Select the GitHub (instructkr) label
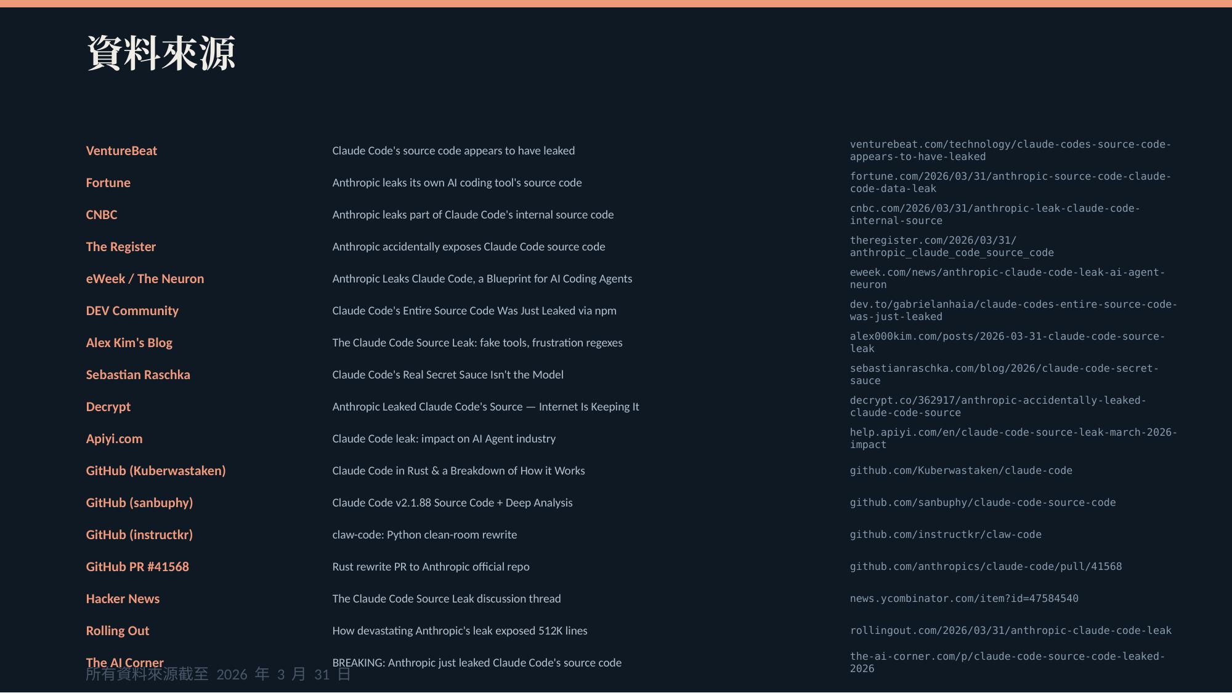 point(139,535)
